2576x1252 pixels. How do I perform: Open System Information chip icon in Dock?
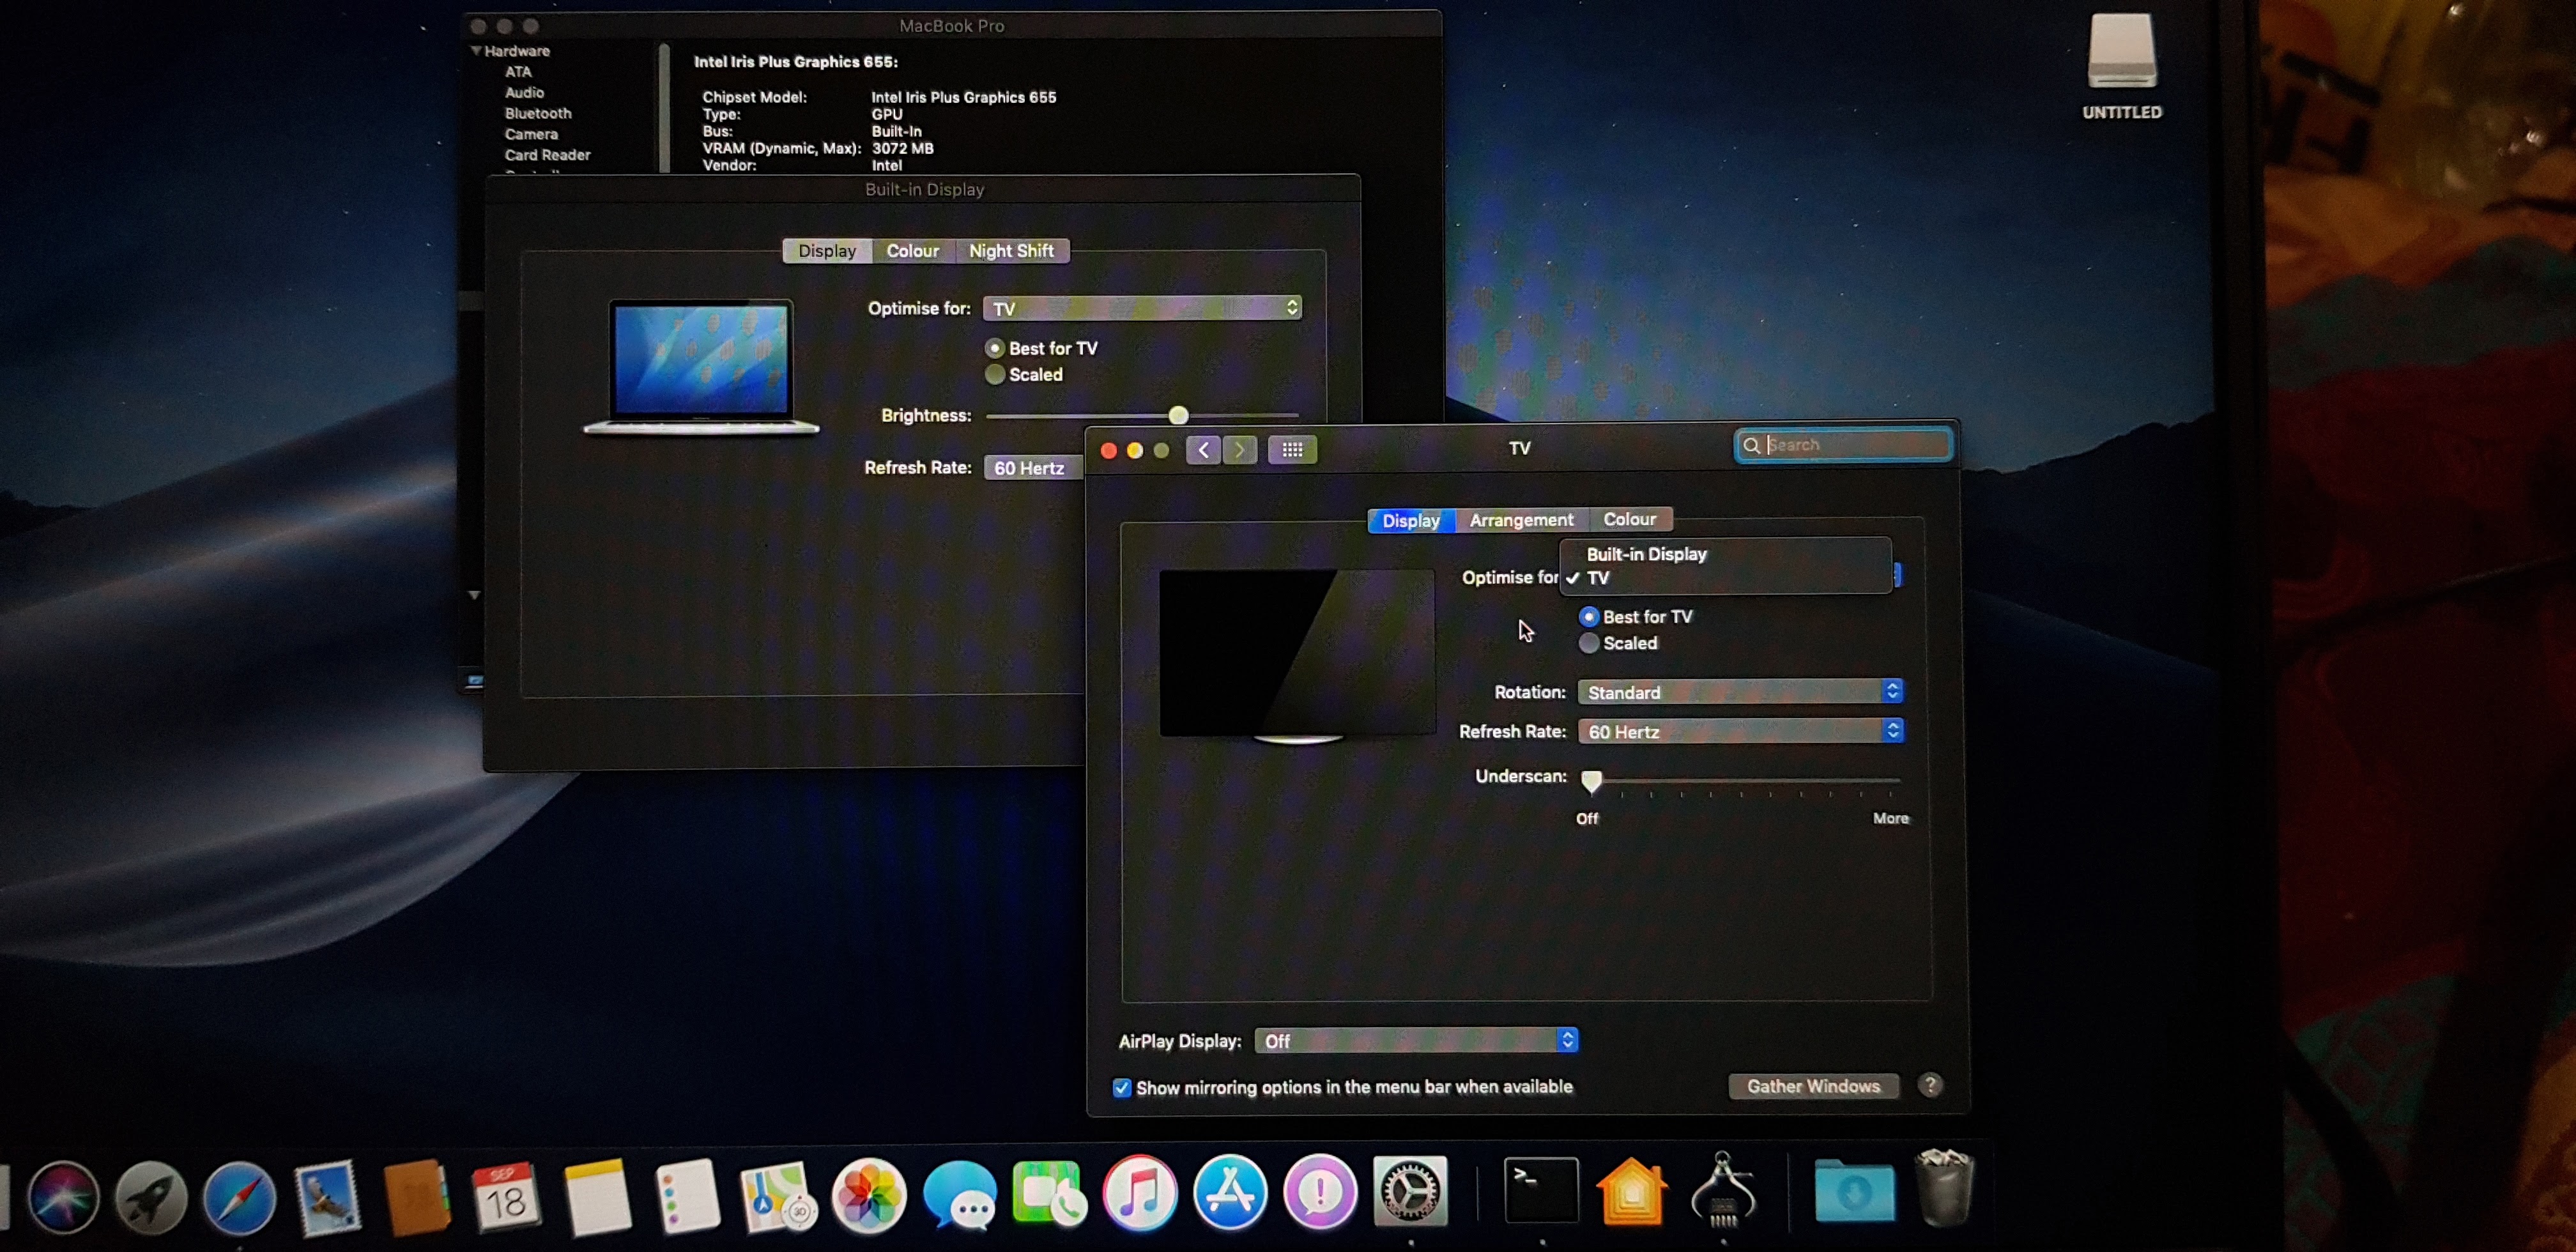(1722, 1190)
